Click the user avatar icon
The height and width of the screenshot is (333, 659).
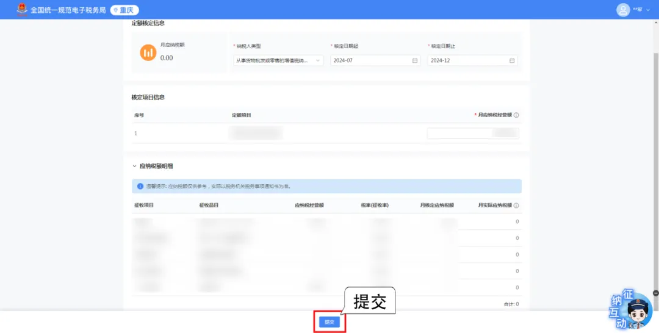click(x=623, y=10)
